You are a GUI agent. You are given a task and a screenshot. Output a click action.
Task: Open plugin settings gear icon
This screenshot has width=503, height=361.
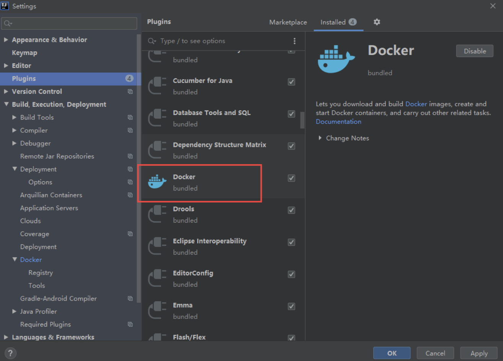click(x=377, y=22)
